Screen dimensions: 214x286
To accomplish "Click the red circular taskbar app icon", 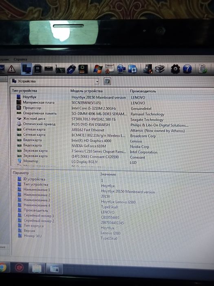I will (19, 268).
